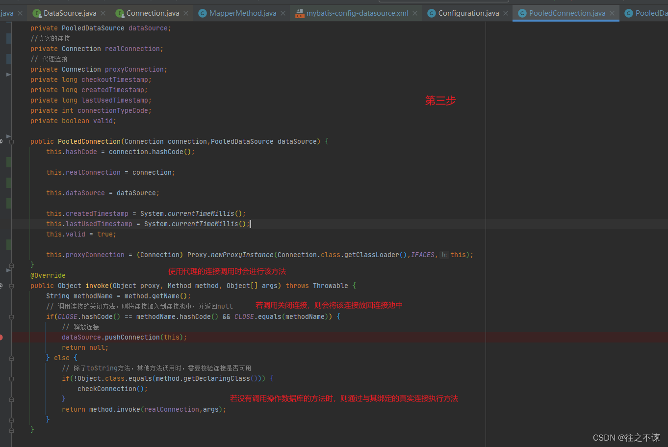This screenshot has width=668, height=447.
Task: Click 'throws Throwable' in invoke signature
Action: coord(317,286)
